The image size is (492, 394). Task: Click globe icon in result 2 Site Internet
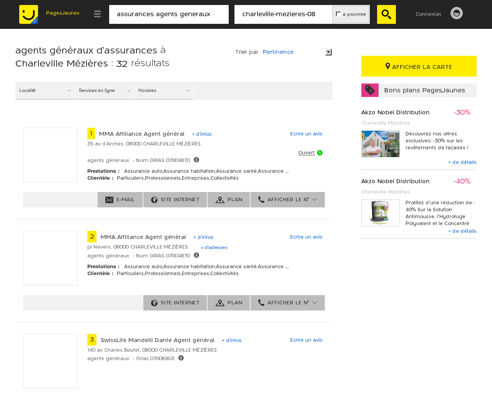pos(154,303)
